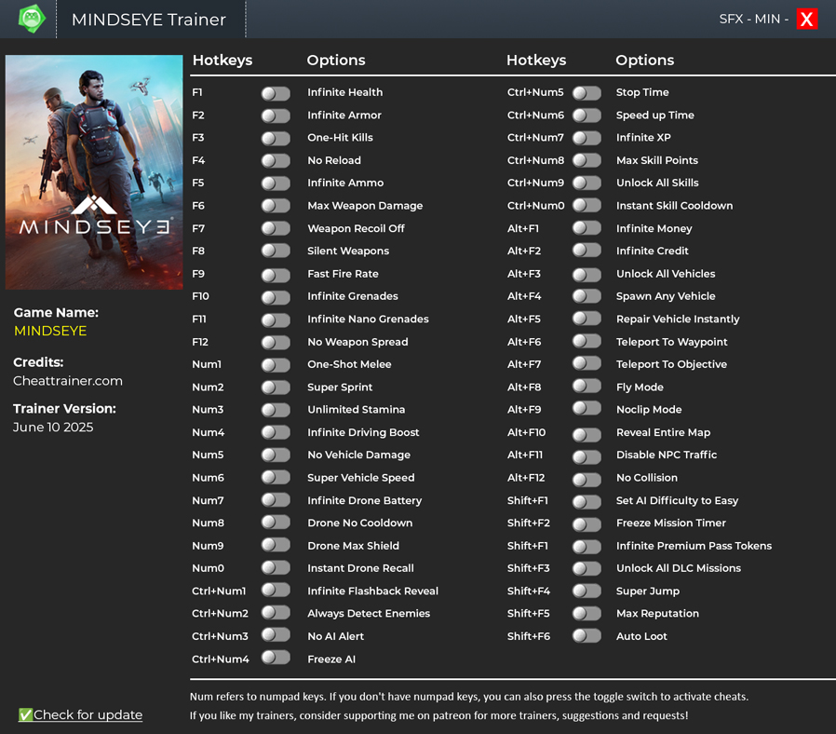The image size is (836, 734).
Task: Turn on Super Sprint toggle
Action: pos(276,387)
